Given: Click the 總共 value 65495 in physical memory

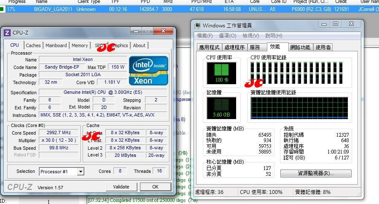Looking at the screenshot, I should point(265,135).
